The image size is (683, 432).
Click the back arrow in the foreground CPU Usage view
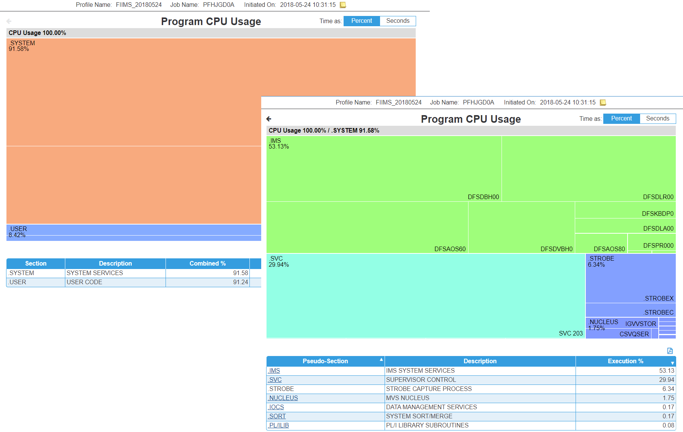click(269, 119)
